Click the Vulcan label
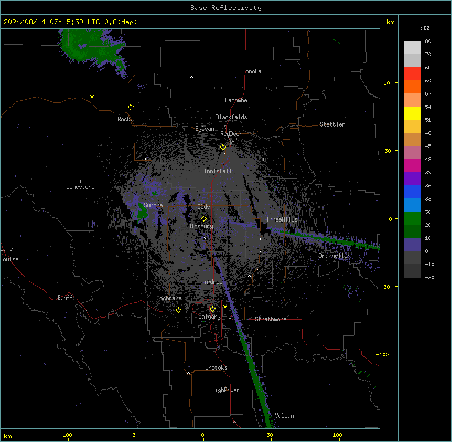Image resolution: width=452 pixels, height=442 pixels. 284,416
